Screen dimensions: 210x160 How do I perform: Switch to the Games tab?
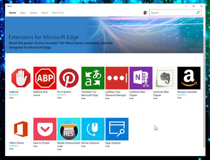click(x=33, y=13)
